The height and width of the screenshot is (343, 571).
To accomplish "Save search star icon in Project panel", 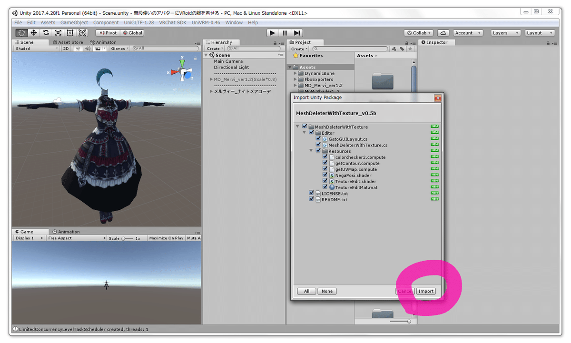I will pos(410,49).
